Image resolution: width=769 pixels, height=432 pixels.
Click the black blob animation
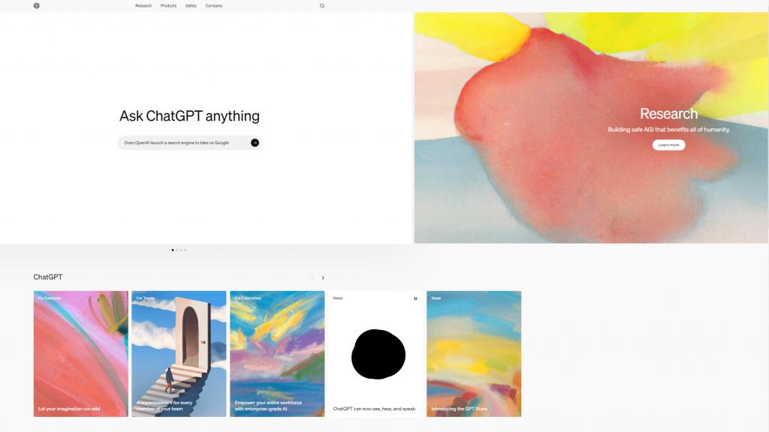pyautogui.click(x=378, y=354)
